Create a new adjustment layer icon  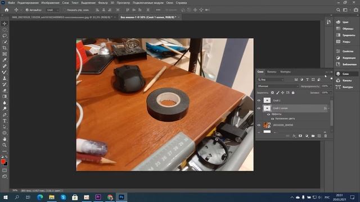(307, 136)
